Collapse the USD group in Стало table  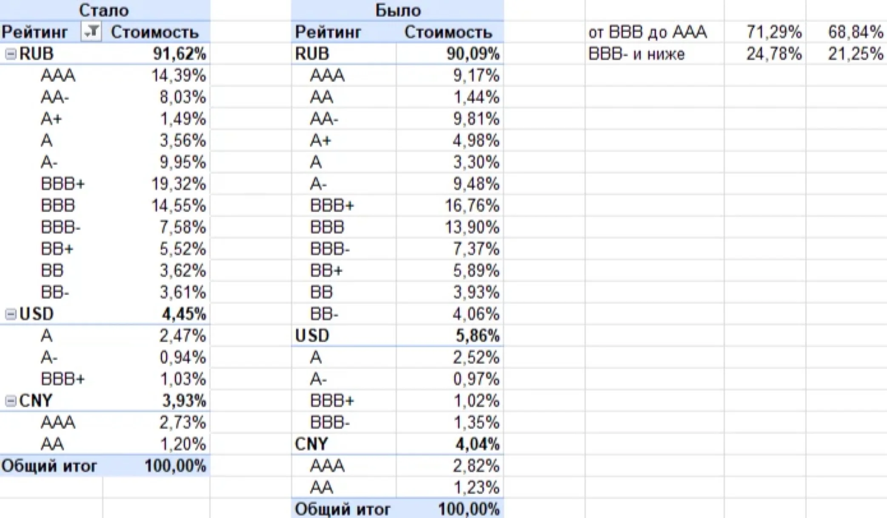point(11,314)
